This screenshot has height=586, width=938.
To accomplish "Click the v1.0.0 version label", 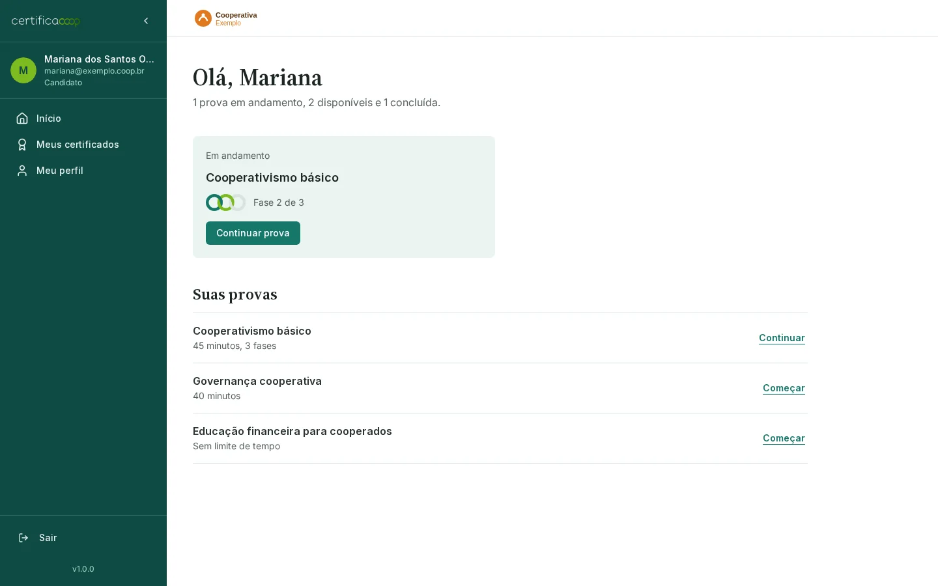I will pos(83,569).
